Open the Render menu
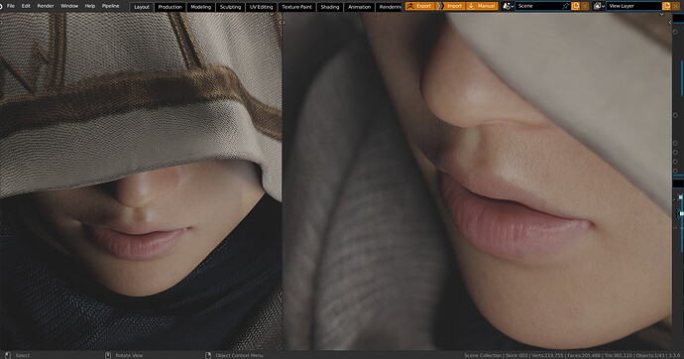 (46, 6)
